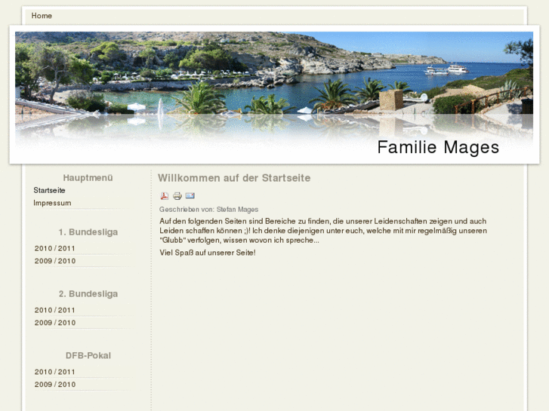Click the DFB-Pokal section heading
Viewport: 549px width, 411px height.
point(88,355)
